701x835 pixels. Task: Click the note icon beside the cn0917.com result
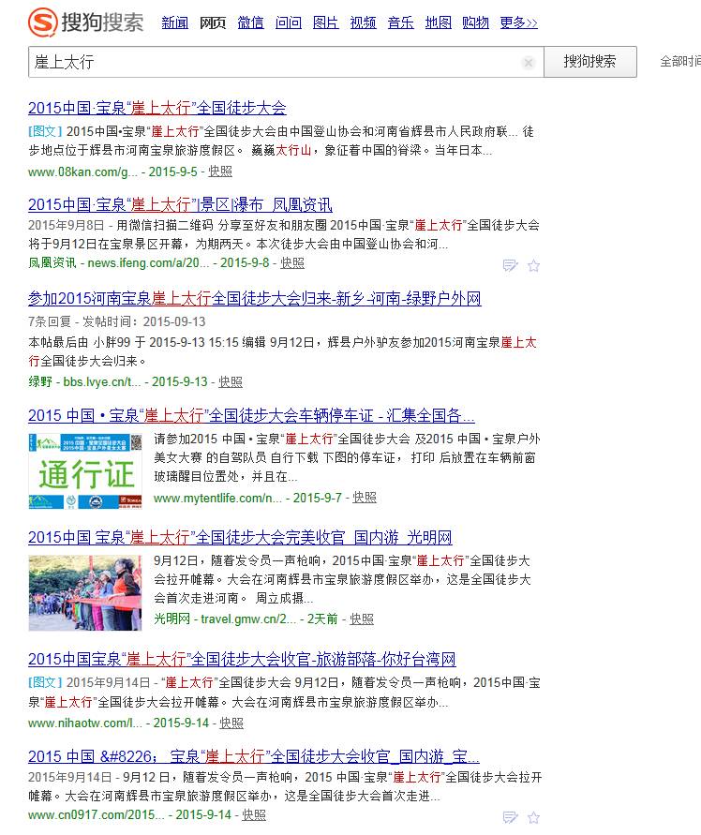[511, 817]
